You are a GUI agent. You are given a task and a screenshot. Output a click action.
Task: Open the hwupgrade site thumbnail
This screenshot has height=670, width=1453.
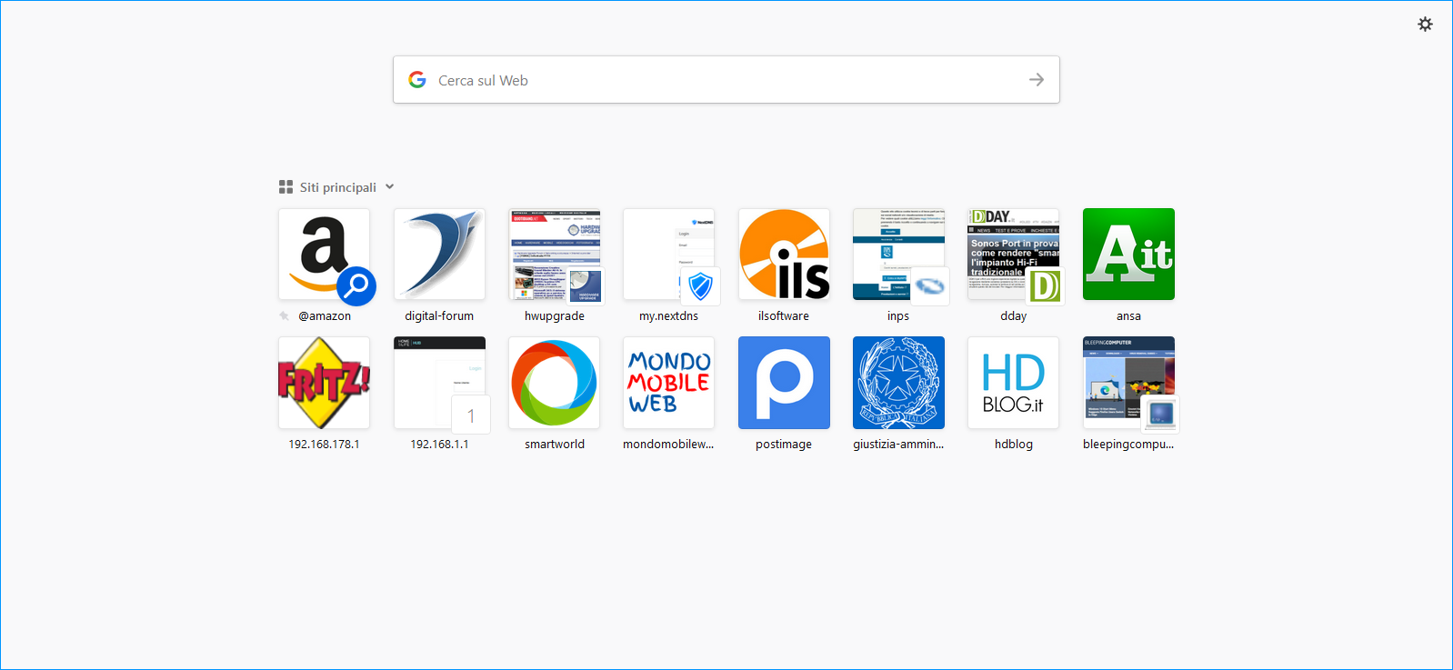point(555,255)
